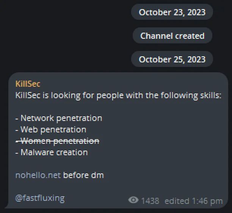
Task: Click the 'before dm' text
Action: [83, 175]
